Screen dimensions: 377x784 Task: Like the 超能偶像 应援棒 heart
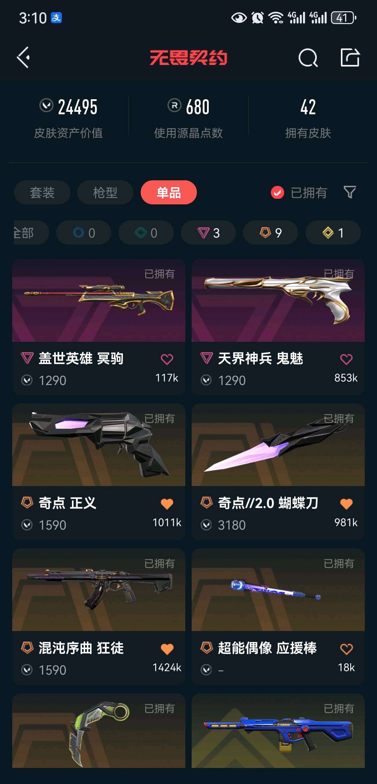[346, 649]
